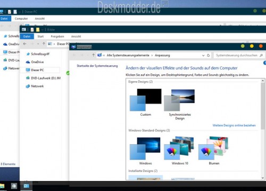266x191 pixels.
Task: Click the control panel icon in address bar
Action: pyautogui.click(x=99, y=55)
